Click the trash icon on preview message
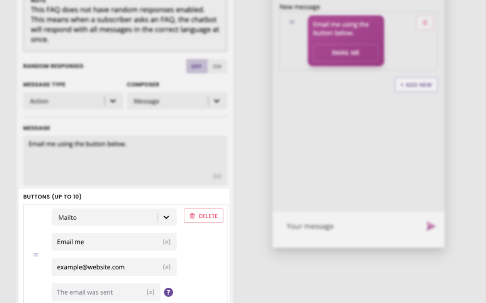Screen dimensions: 486x303 click(x=425, y=23)
